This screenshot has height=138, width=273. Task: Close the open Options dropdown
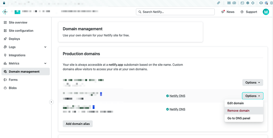click(x=253, y=96)
